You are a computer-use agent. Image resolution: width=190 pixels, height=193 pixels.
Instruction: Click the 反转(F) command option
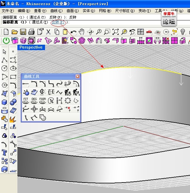[x=58, y=22]
